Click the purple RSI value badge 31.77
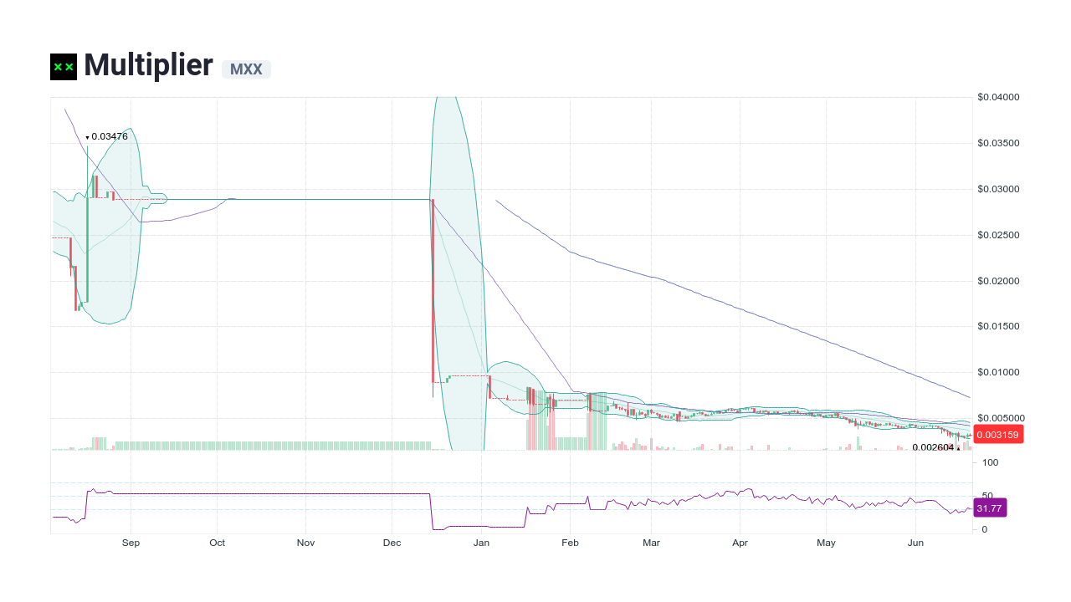 [990, 508]
